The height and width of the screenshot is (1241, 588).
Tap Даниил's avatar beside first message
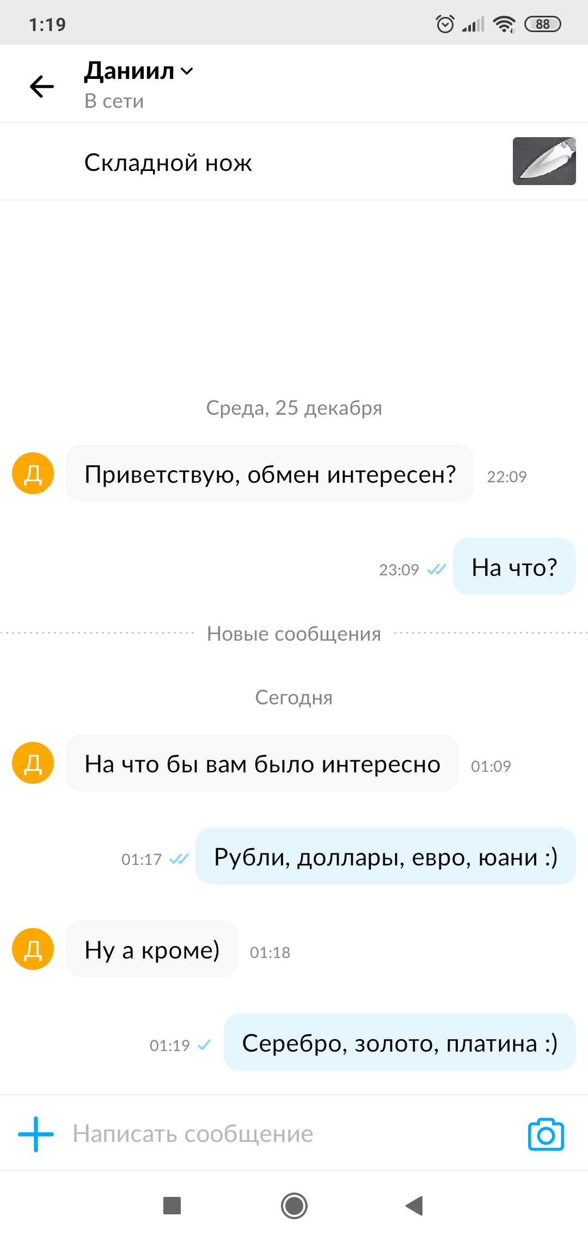click(x=33, y=474)
